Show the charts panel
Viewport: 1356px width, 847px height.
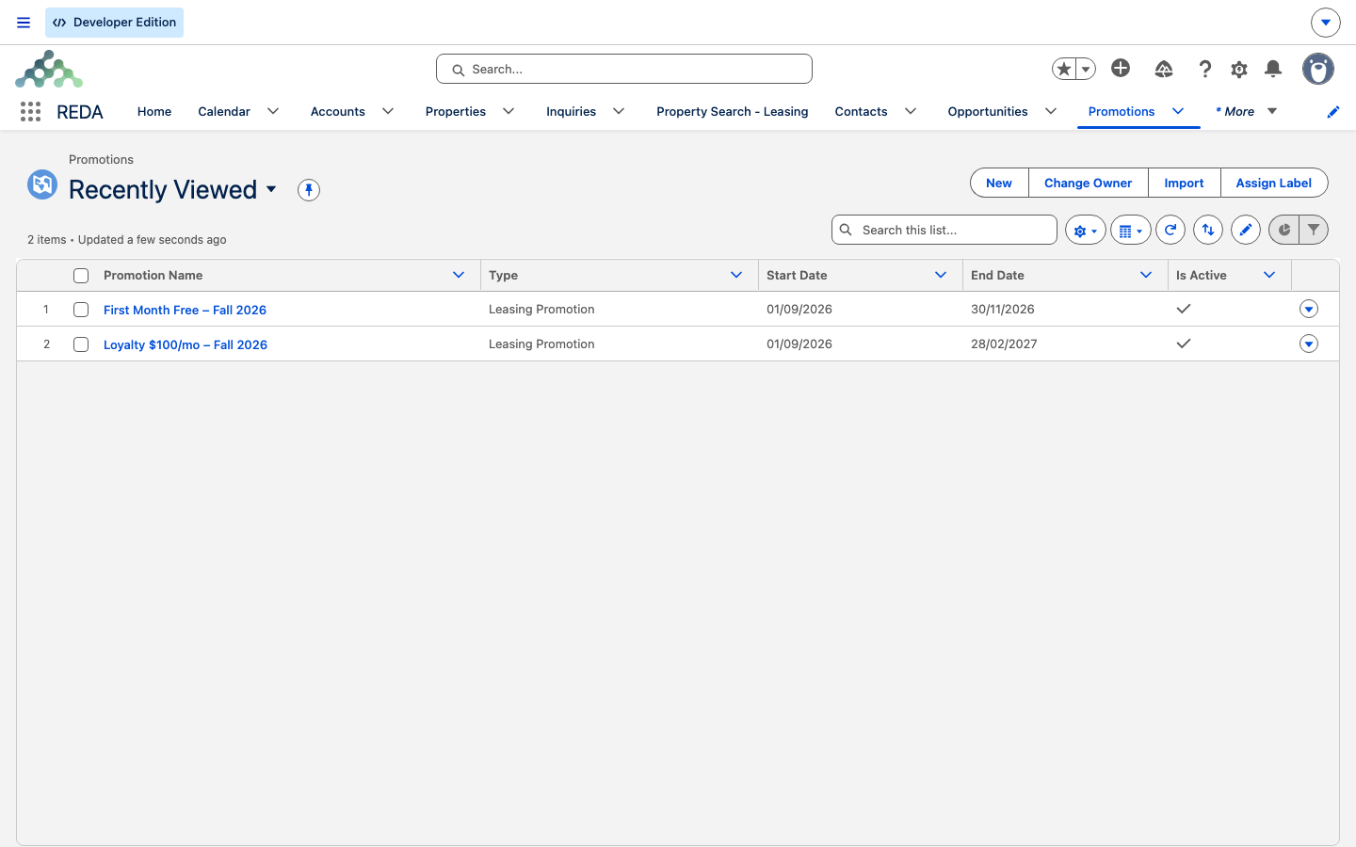click(1283, 230)
